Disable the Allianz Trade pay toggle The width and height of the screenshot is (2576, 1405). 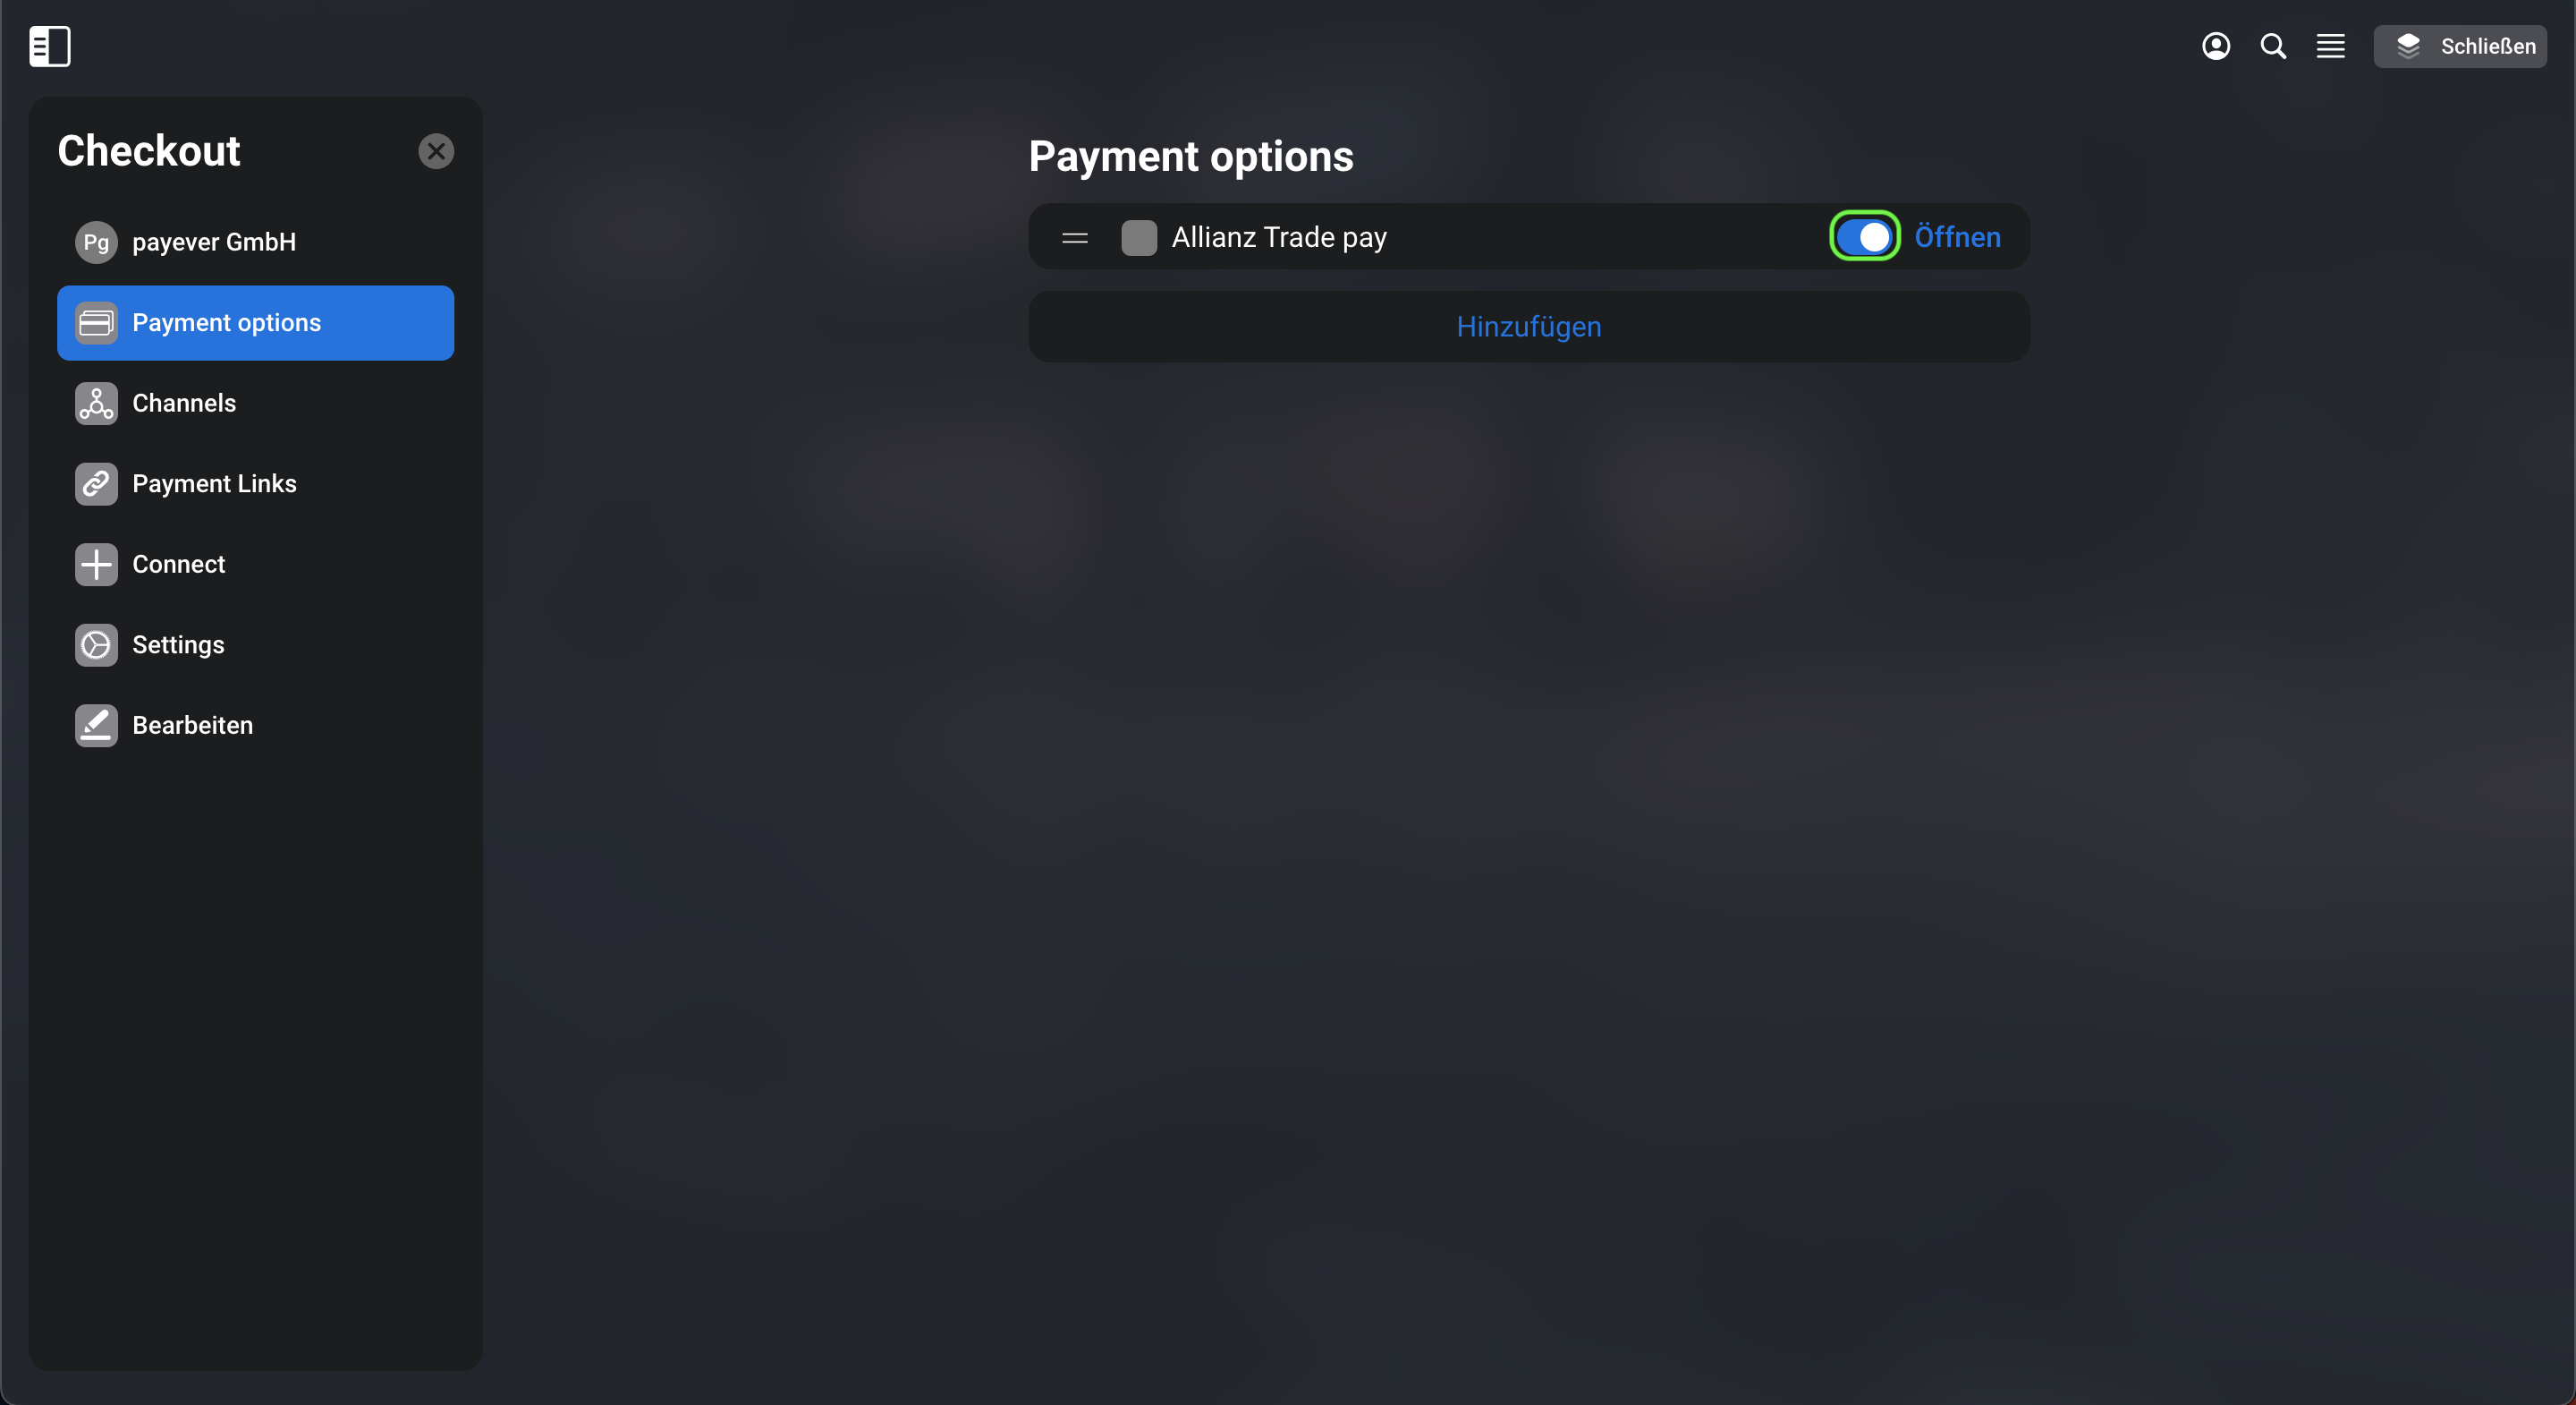1865,237
